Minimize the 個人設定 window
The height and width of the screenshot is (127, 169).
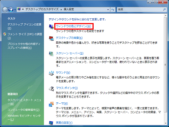(150, 2)
